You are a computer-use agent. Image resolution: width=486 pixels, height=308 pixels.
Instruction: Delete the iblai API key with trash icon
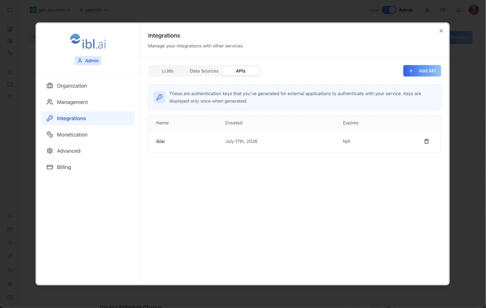click(426, 141)
